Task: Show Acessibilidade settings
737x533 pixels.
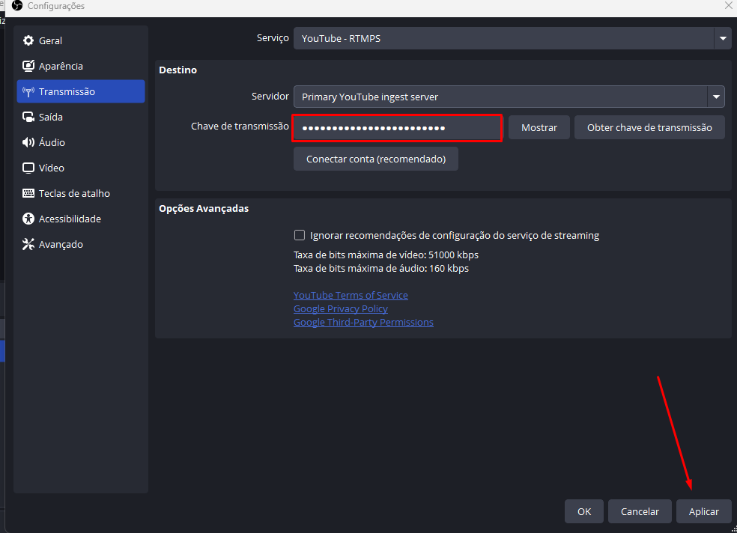Action: click(81, 219)
